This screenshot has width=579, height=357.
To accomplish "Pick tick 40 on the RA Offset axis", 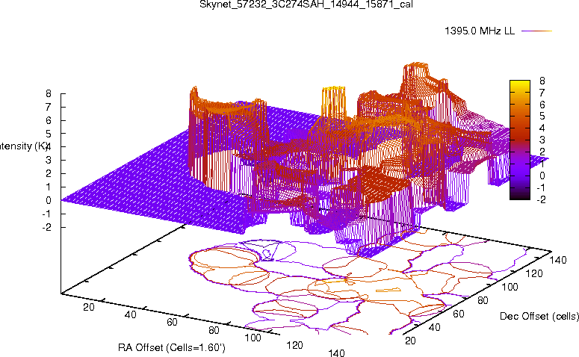I will click(130, 314).
